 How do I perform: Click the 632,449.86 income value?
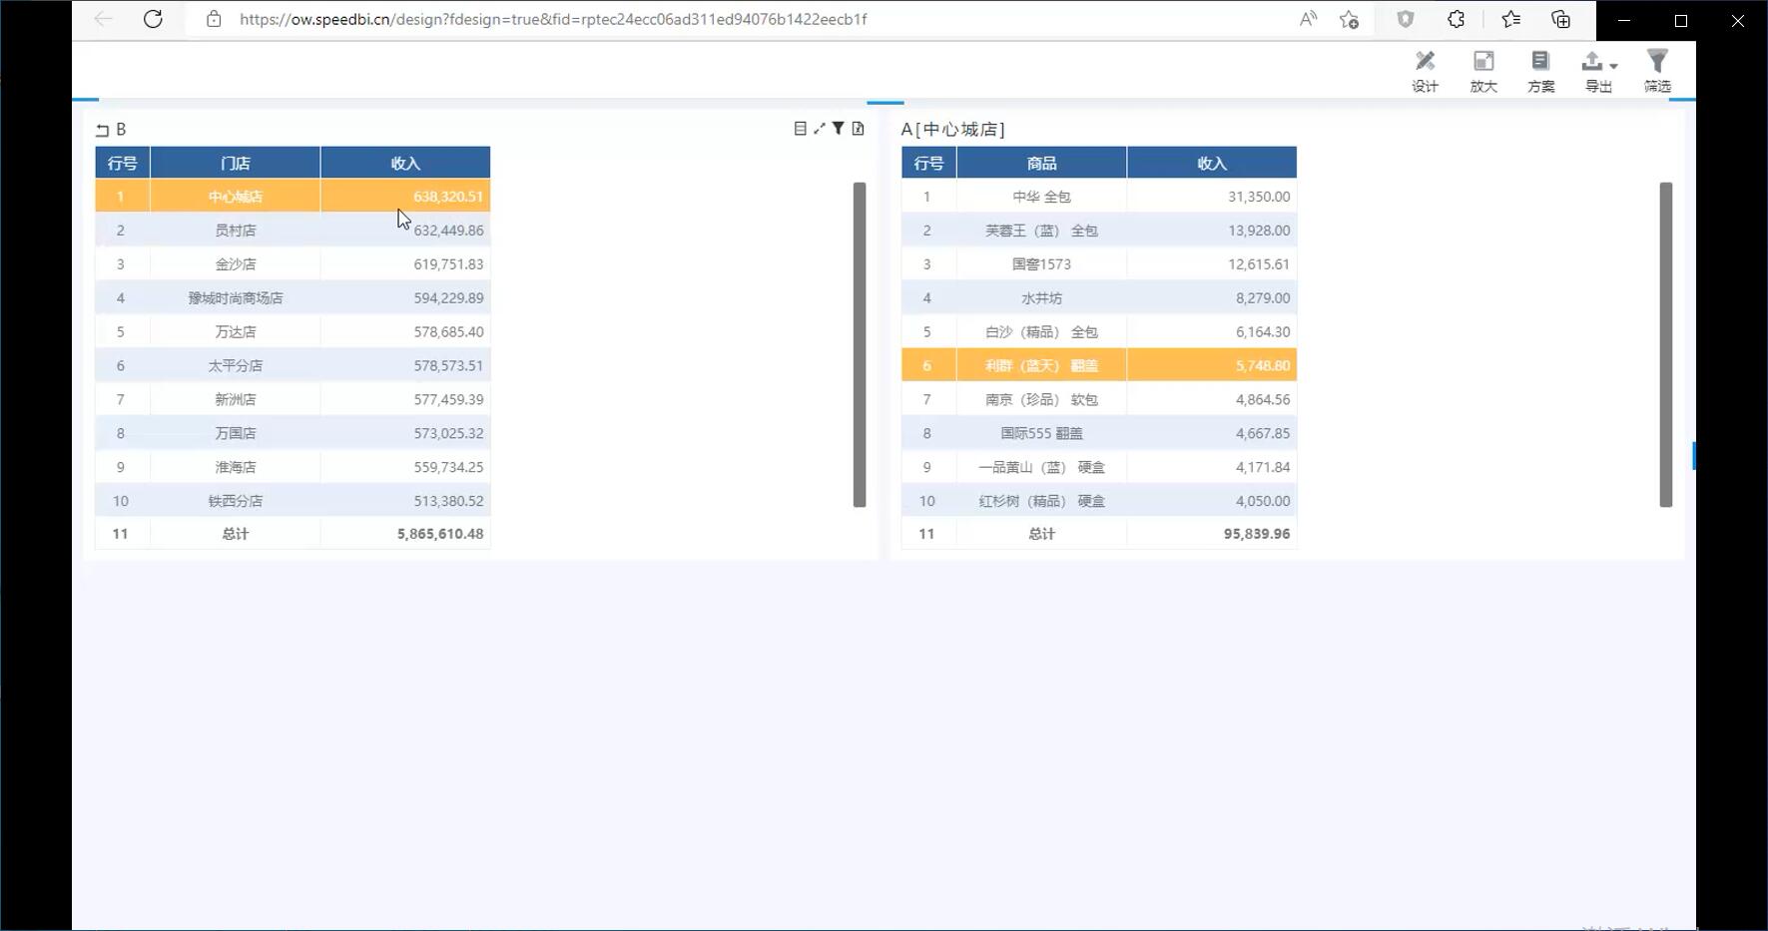pyautogui.click(x=448, y=231)
